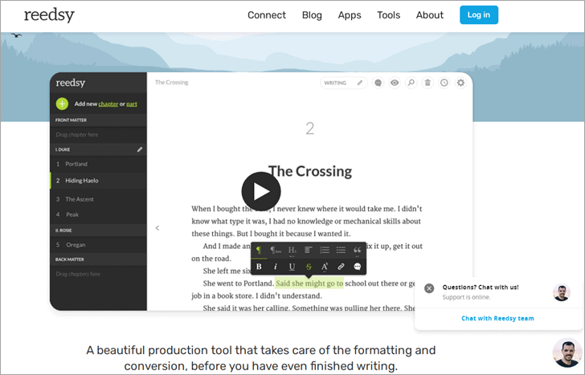585x375 pixels.
Task: Open the Tools menu item
Action: pyautogui.click(x=388, y=15)
